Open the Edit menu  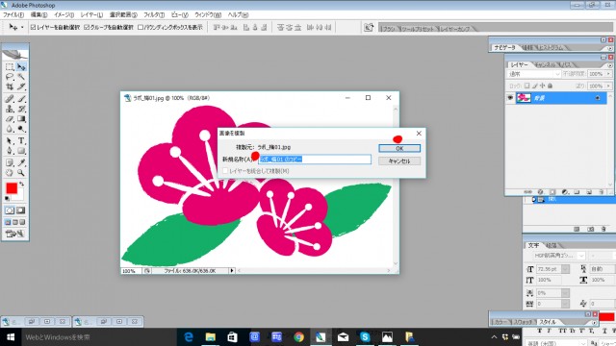click(38, 15)
